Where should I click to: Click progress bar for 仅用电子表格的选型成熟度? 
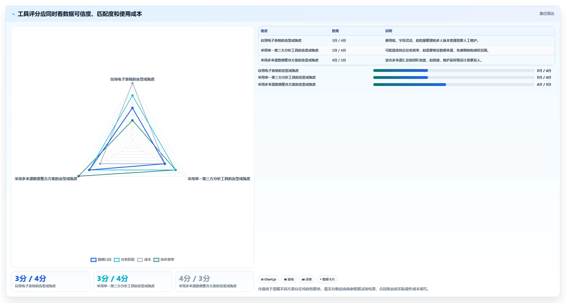point(454,70)
